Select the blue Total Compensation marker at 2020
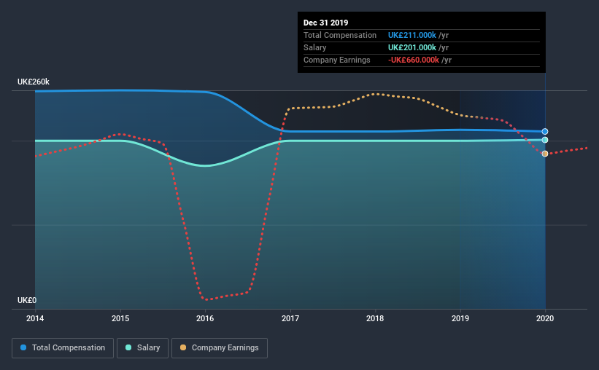 point(545,132)
